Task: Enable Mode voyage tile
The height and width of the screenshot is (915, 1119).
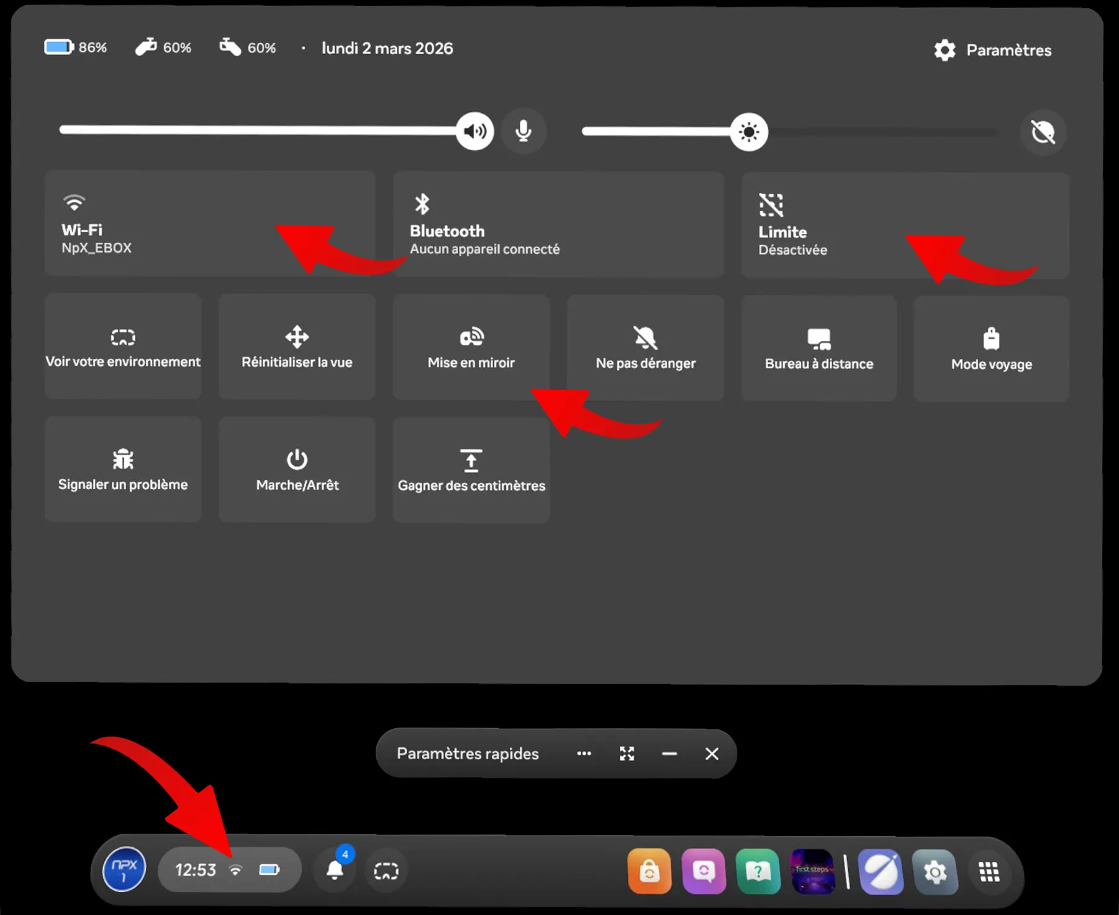Action: 991,349
